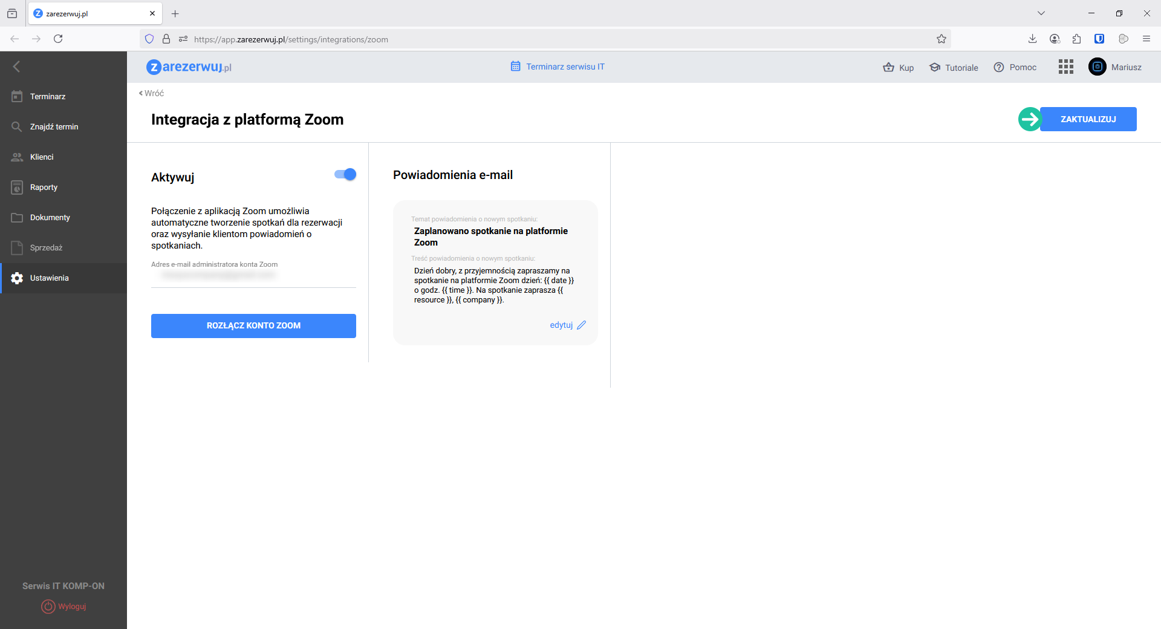Open the apps grid icon
Viewport: 1161px width, 629px height.
click(x=1066, y=67)
